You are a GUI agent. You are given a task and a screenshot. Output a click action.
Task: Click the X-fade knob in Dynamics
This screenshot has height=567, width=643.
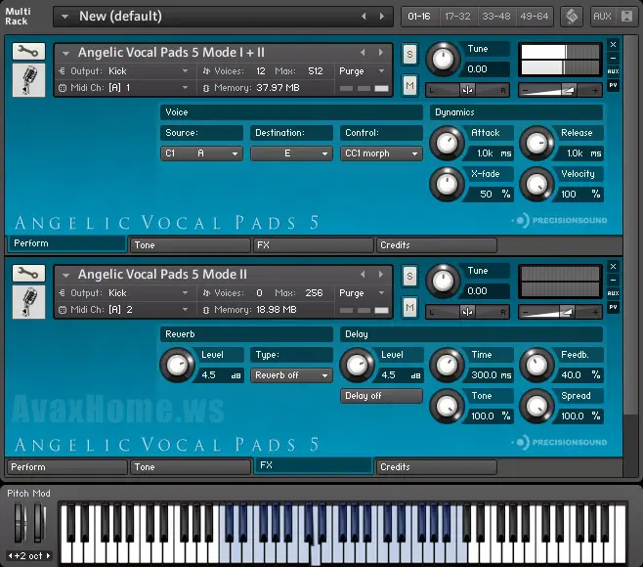[447, 184]
